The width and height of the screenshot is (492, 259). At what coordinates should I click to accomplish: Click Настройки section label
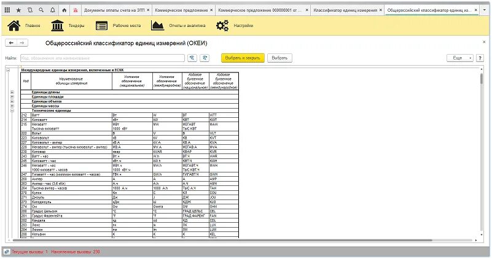243,26
